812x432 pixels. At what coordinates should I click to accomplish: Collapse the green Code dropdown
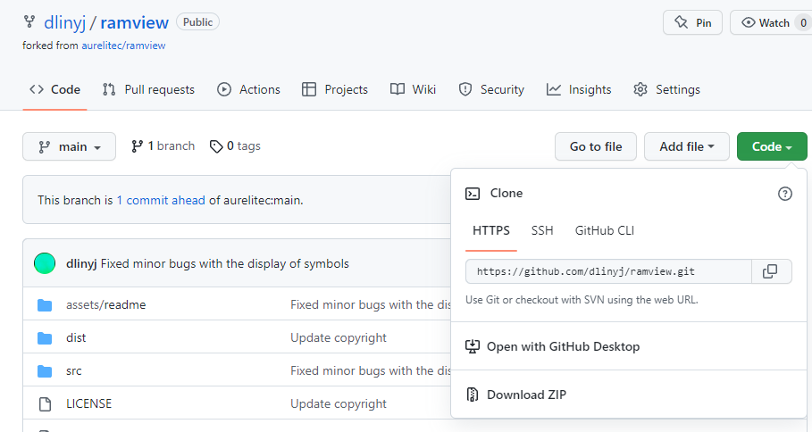772,146
